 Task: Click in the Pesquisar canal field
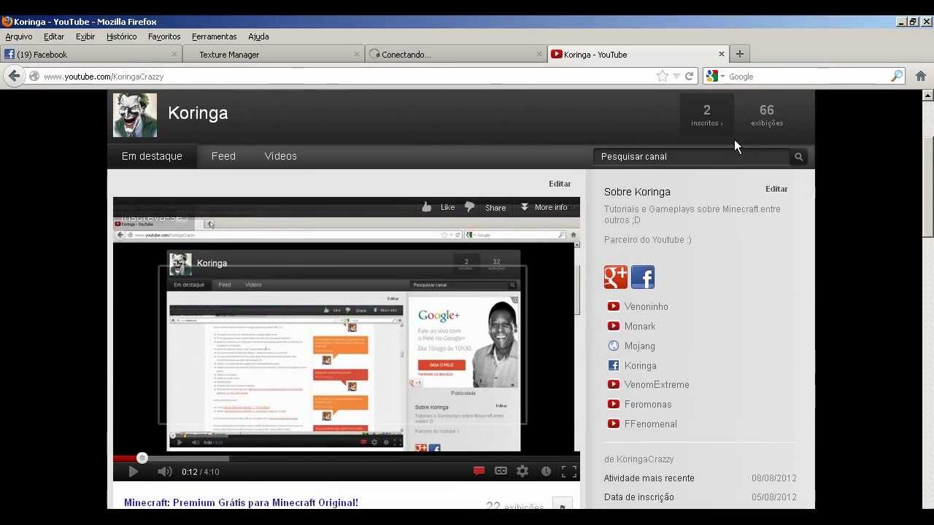692,157
